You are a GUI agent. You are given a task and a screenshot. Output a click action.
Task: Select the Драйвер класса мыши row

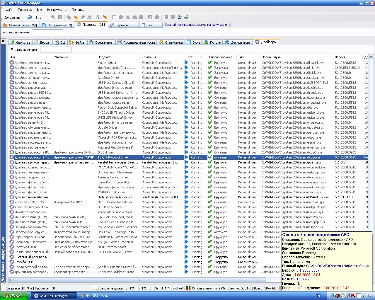[x=188, y=103]
